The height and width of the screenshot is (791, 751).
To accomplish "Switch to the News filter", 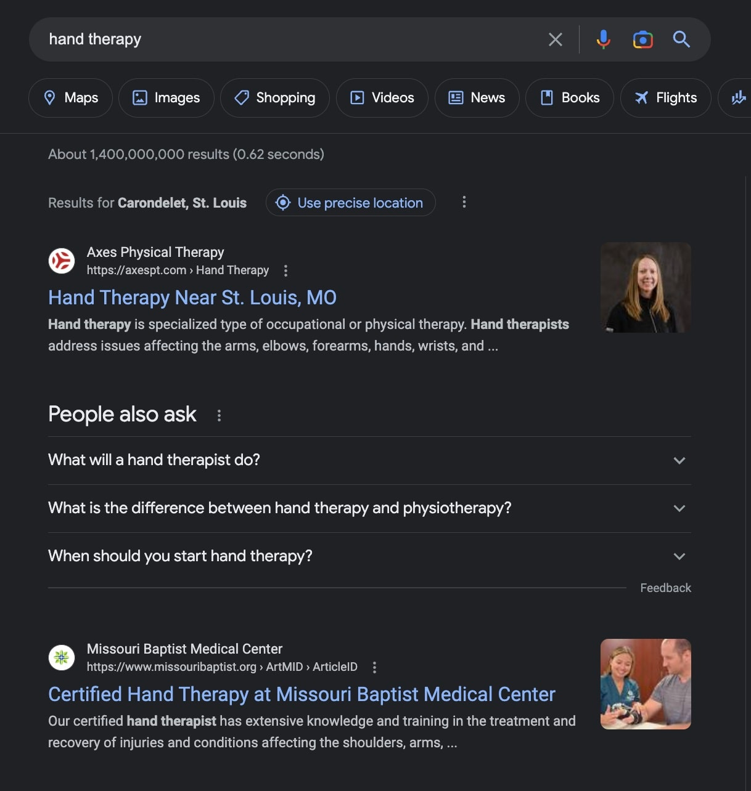I will [477, 98].
